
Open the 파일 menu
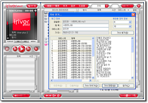(49, 6)
